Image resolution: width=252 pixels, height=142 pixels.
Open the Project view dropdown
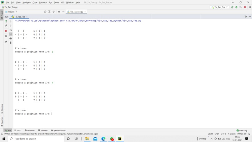11,12
